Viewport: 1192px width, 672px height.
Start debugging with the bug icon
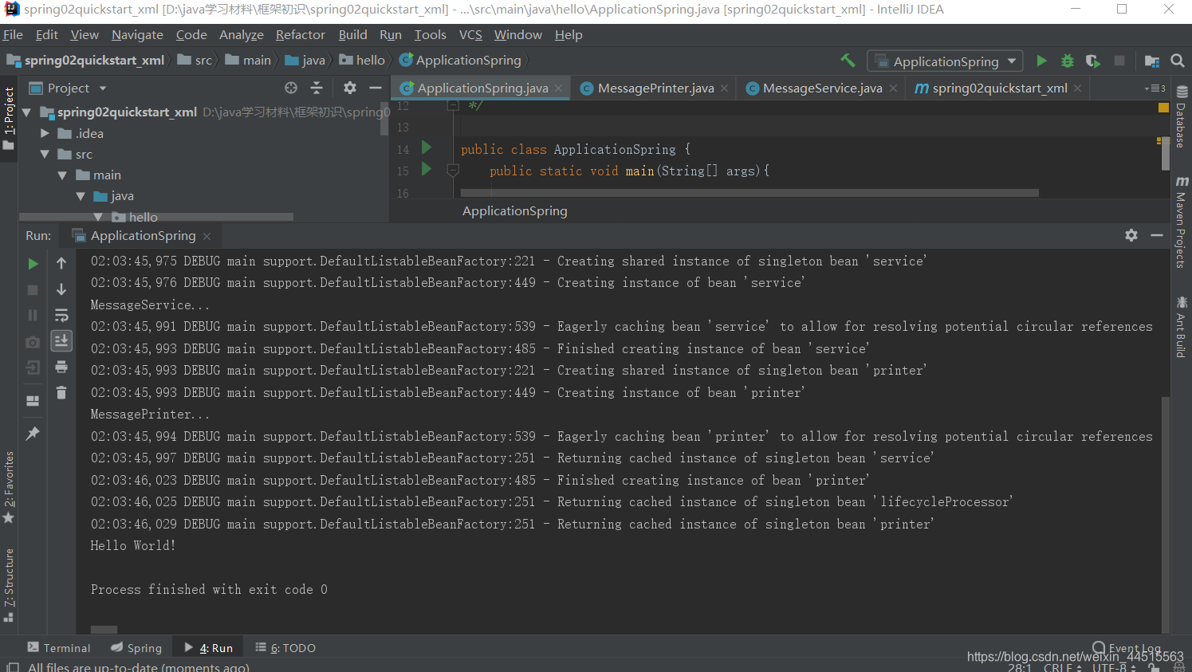click(1068, 61)
